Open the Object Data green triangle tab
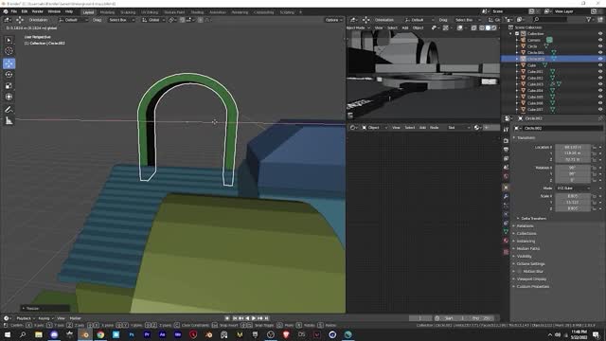The width and height of the screenshot is (606, 341). pyautogui.click(x=506, y=231)
